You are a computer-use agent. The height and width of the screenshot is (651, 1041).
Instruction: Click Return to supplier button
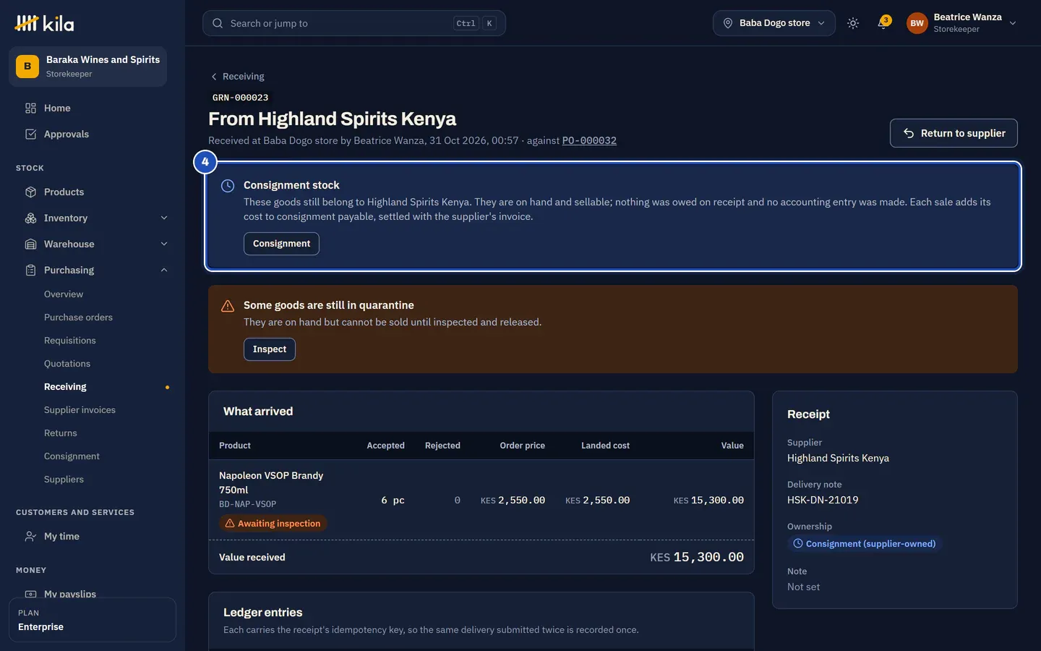coord(954,133)
